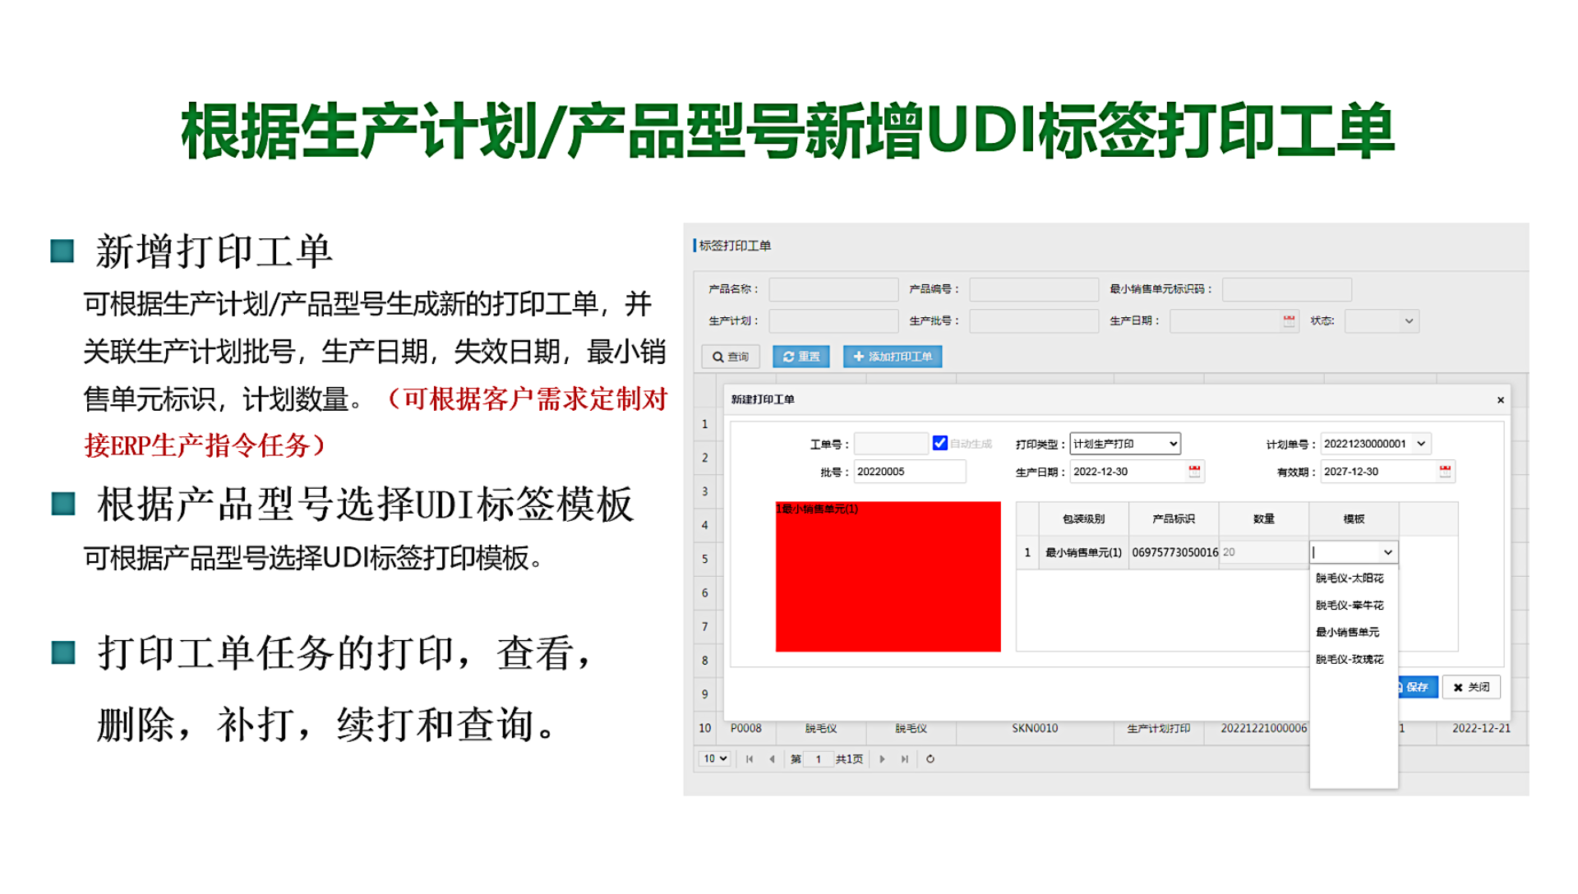This screenshot has height=894, width=1578.
Task: Jump to the last page of results
Action: [x=905, y=759]
